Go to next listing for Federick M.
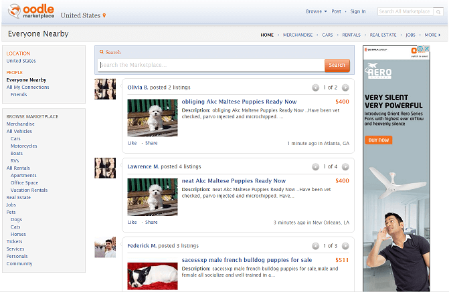The image size is (449, 292). [x=345, y=246]
